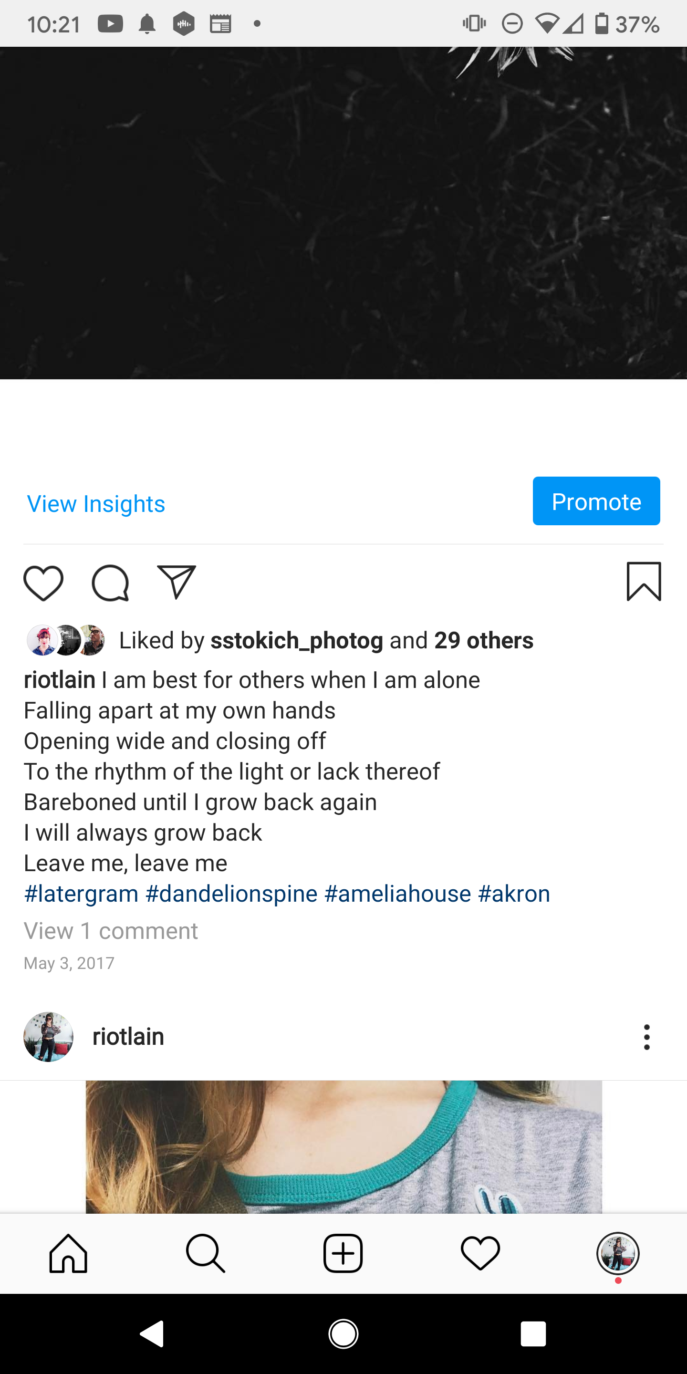Save the post with bookmark icon
The image size is (687, 1374).
click(644, 582)
